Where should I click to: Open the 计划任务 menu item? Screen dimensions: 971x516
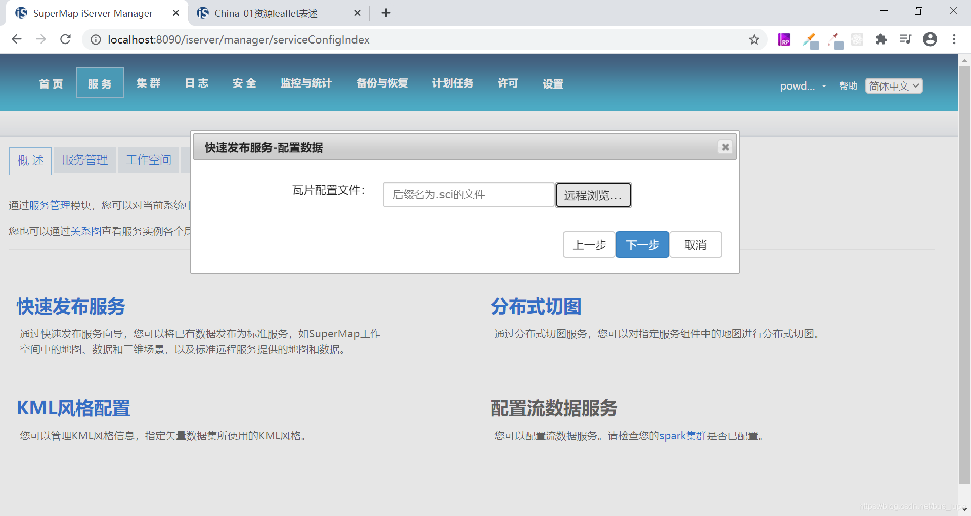pyautogui.click(x=453, y=83)
